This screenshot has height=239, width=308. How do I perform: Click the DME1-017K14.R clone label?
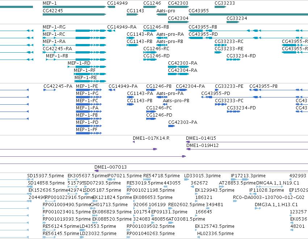point(151,138)
